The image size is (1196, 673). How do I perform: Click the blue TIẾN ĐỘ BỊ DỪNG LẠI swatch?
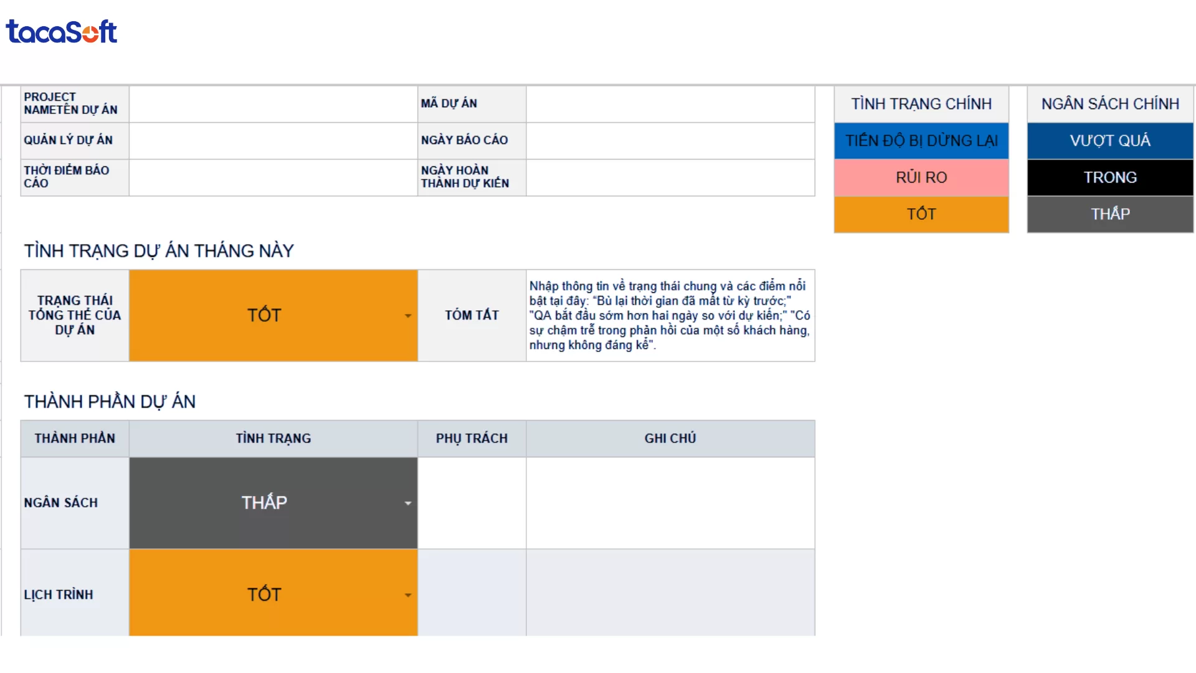(921, 141)
